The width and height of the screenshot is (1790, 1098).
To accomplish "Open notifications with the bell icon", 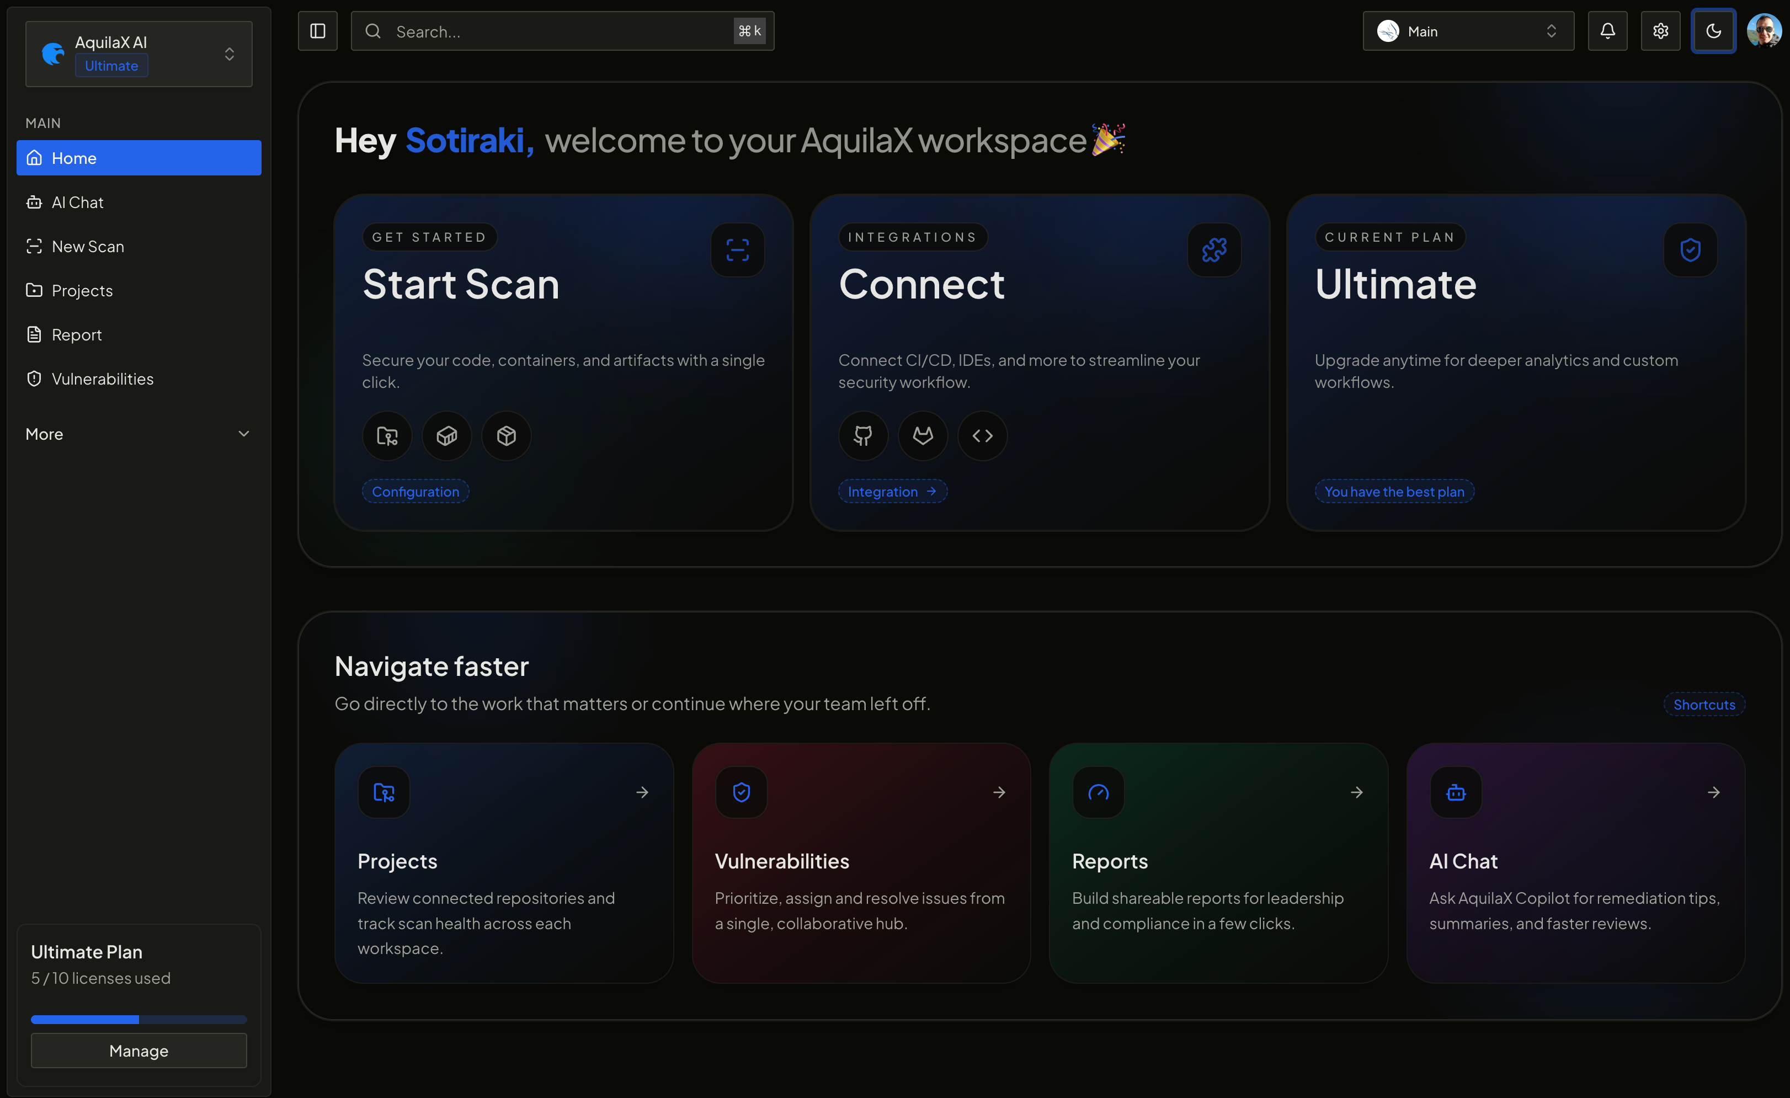I will (x=1608, y=31).
